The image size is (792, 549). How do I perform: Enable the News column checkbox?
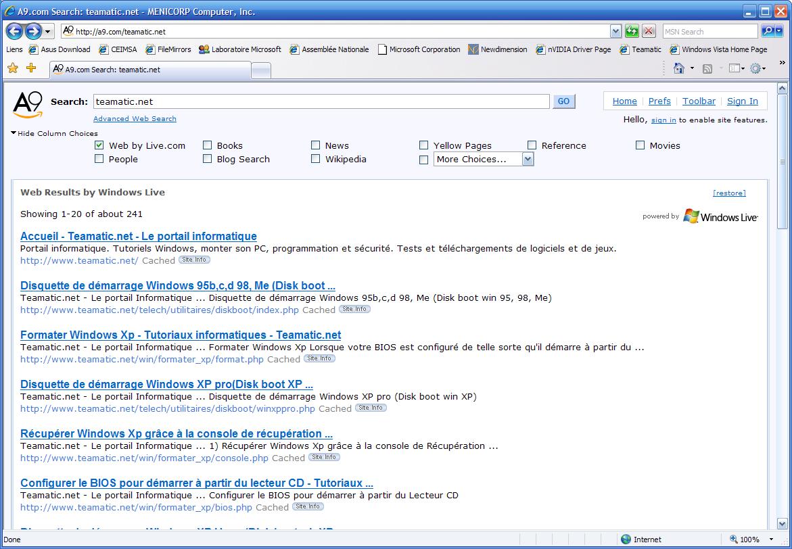pos(316,145)
